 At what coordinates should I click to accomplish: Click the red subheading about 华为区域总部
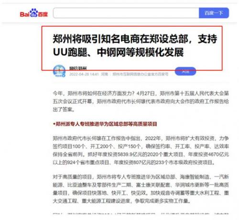click(105, 124)
